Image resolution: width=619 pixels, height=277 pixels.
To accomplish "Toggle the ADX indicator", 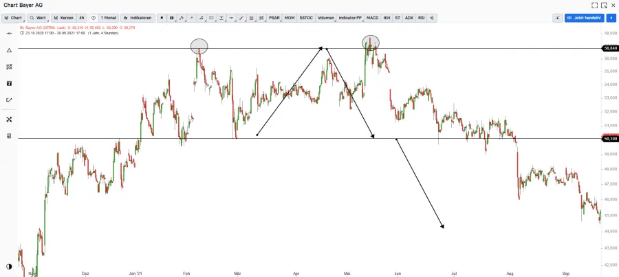I will pyautogui.click(x=409, y=18).
